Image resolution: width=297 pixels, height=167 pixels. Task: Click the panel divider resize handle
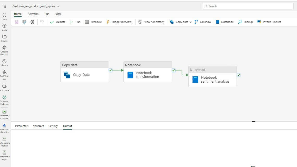(x=254, y=122)
